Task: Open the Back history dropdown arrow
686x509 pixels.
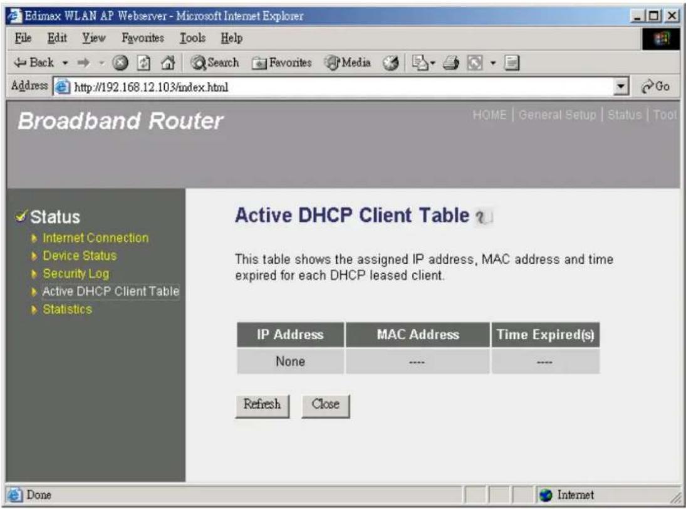Action: 65,63
